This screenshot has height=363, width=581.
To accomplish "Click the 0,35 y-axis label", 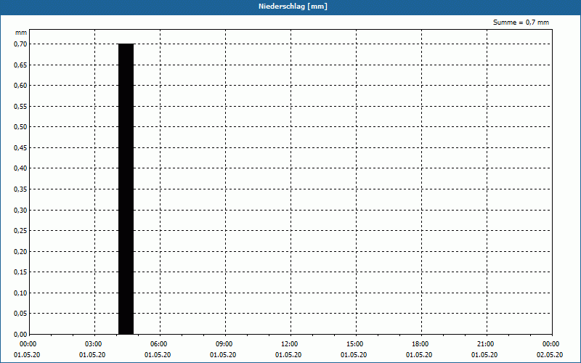I will (x=20, y=189).
